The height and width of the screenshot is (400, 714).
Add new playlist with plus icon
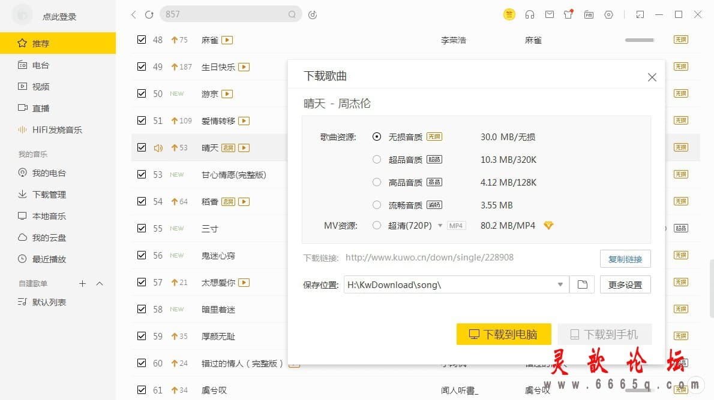(82, 283)
